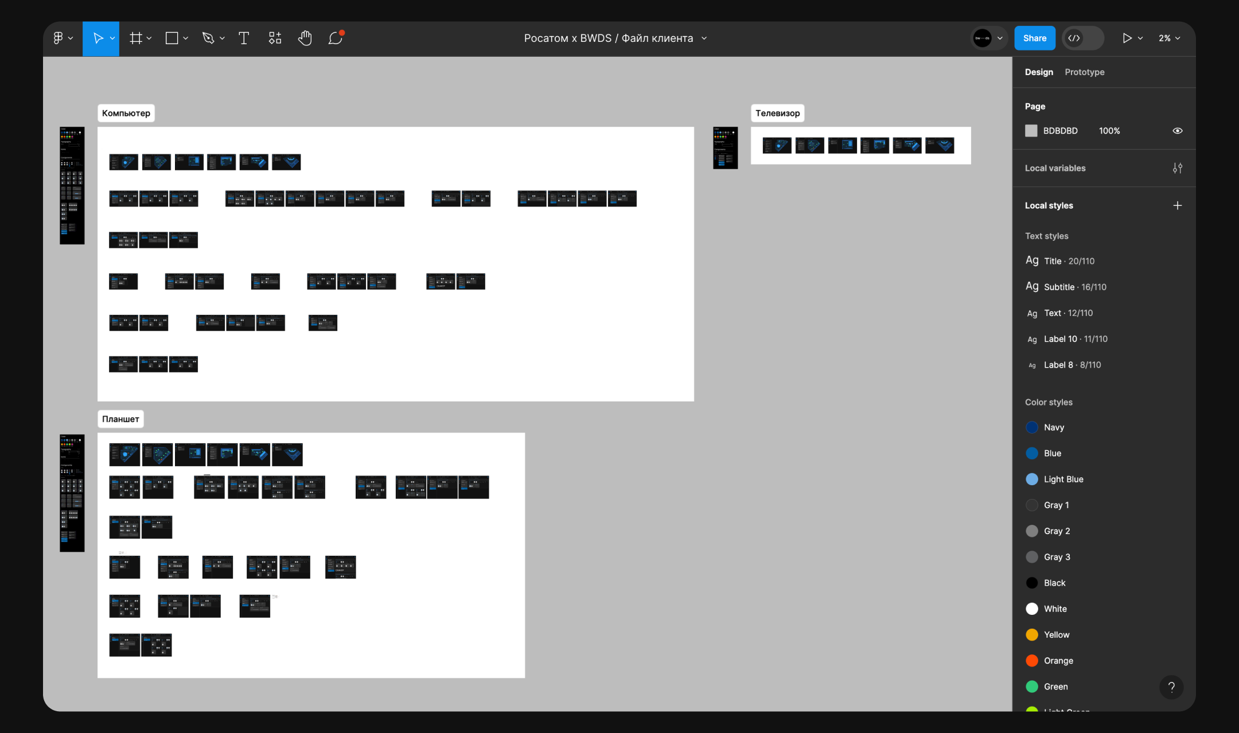Toggle page background color visibility
The image size is (1239, 733).
(1177, 131)
